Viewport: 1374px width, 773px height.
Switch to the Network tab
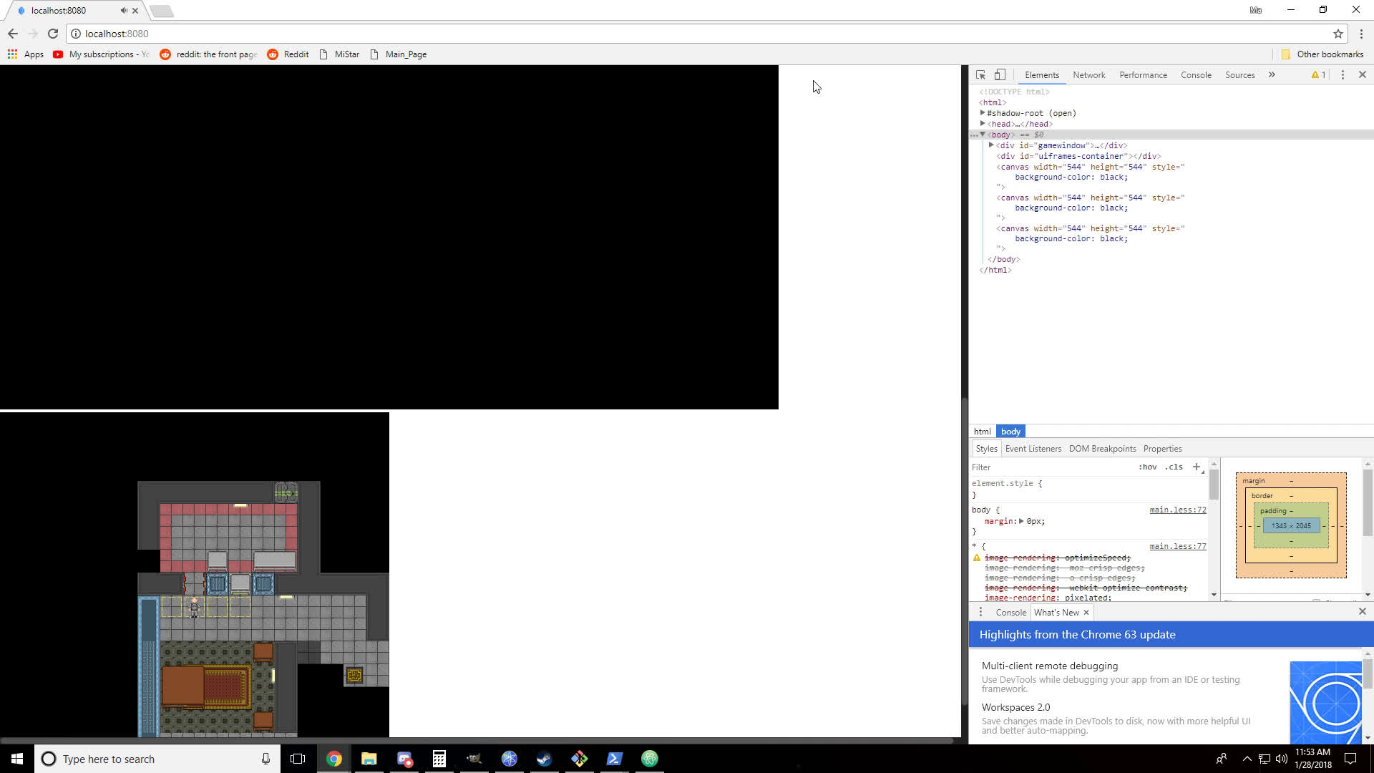1088,74
